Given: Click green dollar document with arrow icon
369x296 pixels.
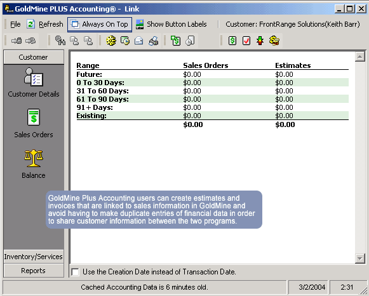Looking at the screenshot, I should [175, 41].
